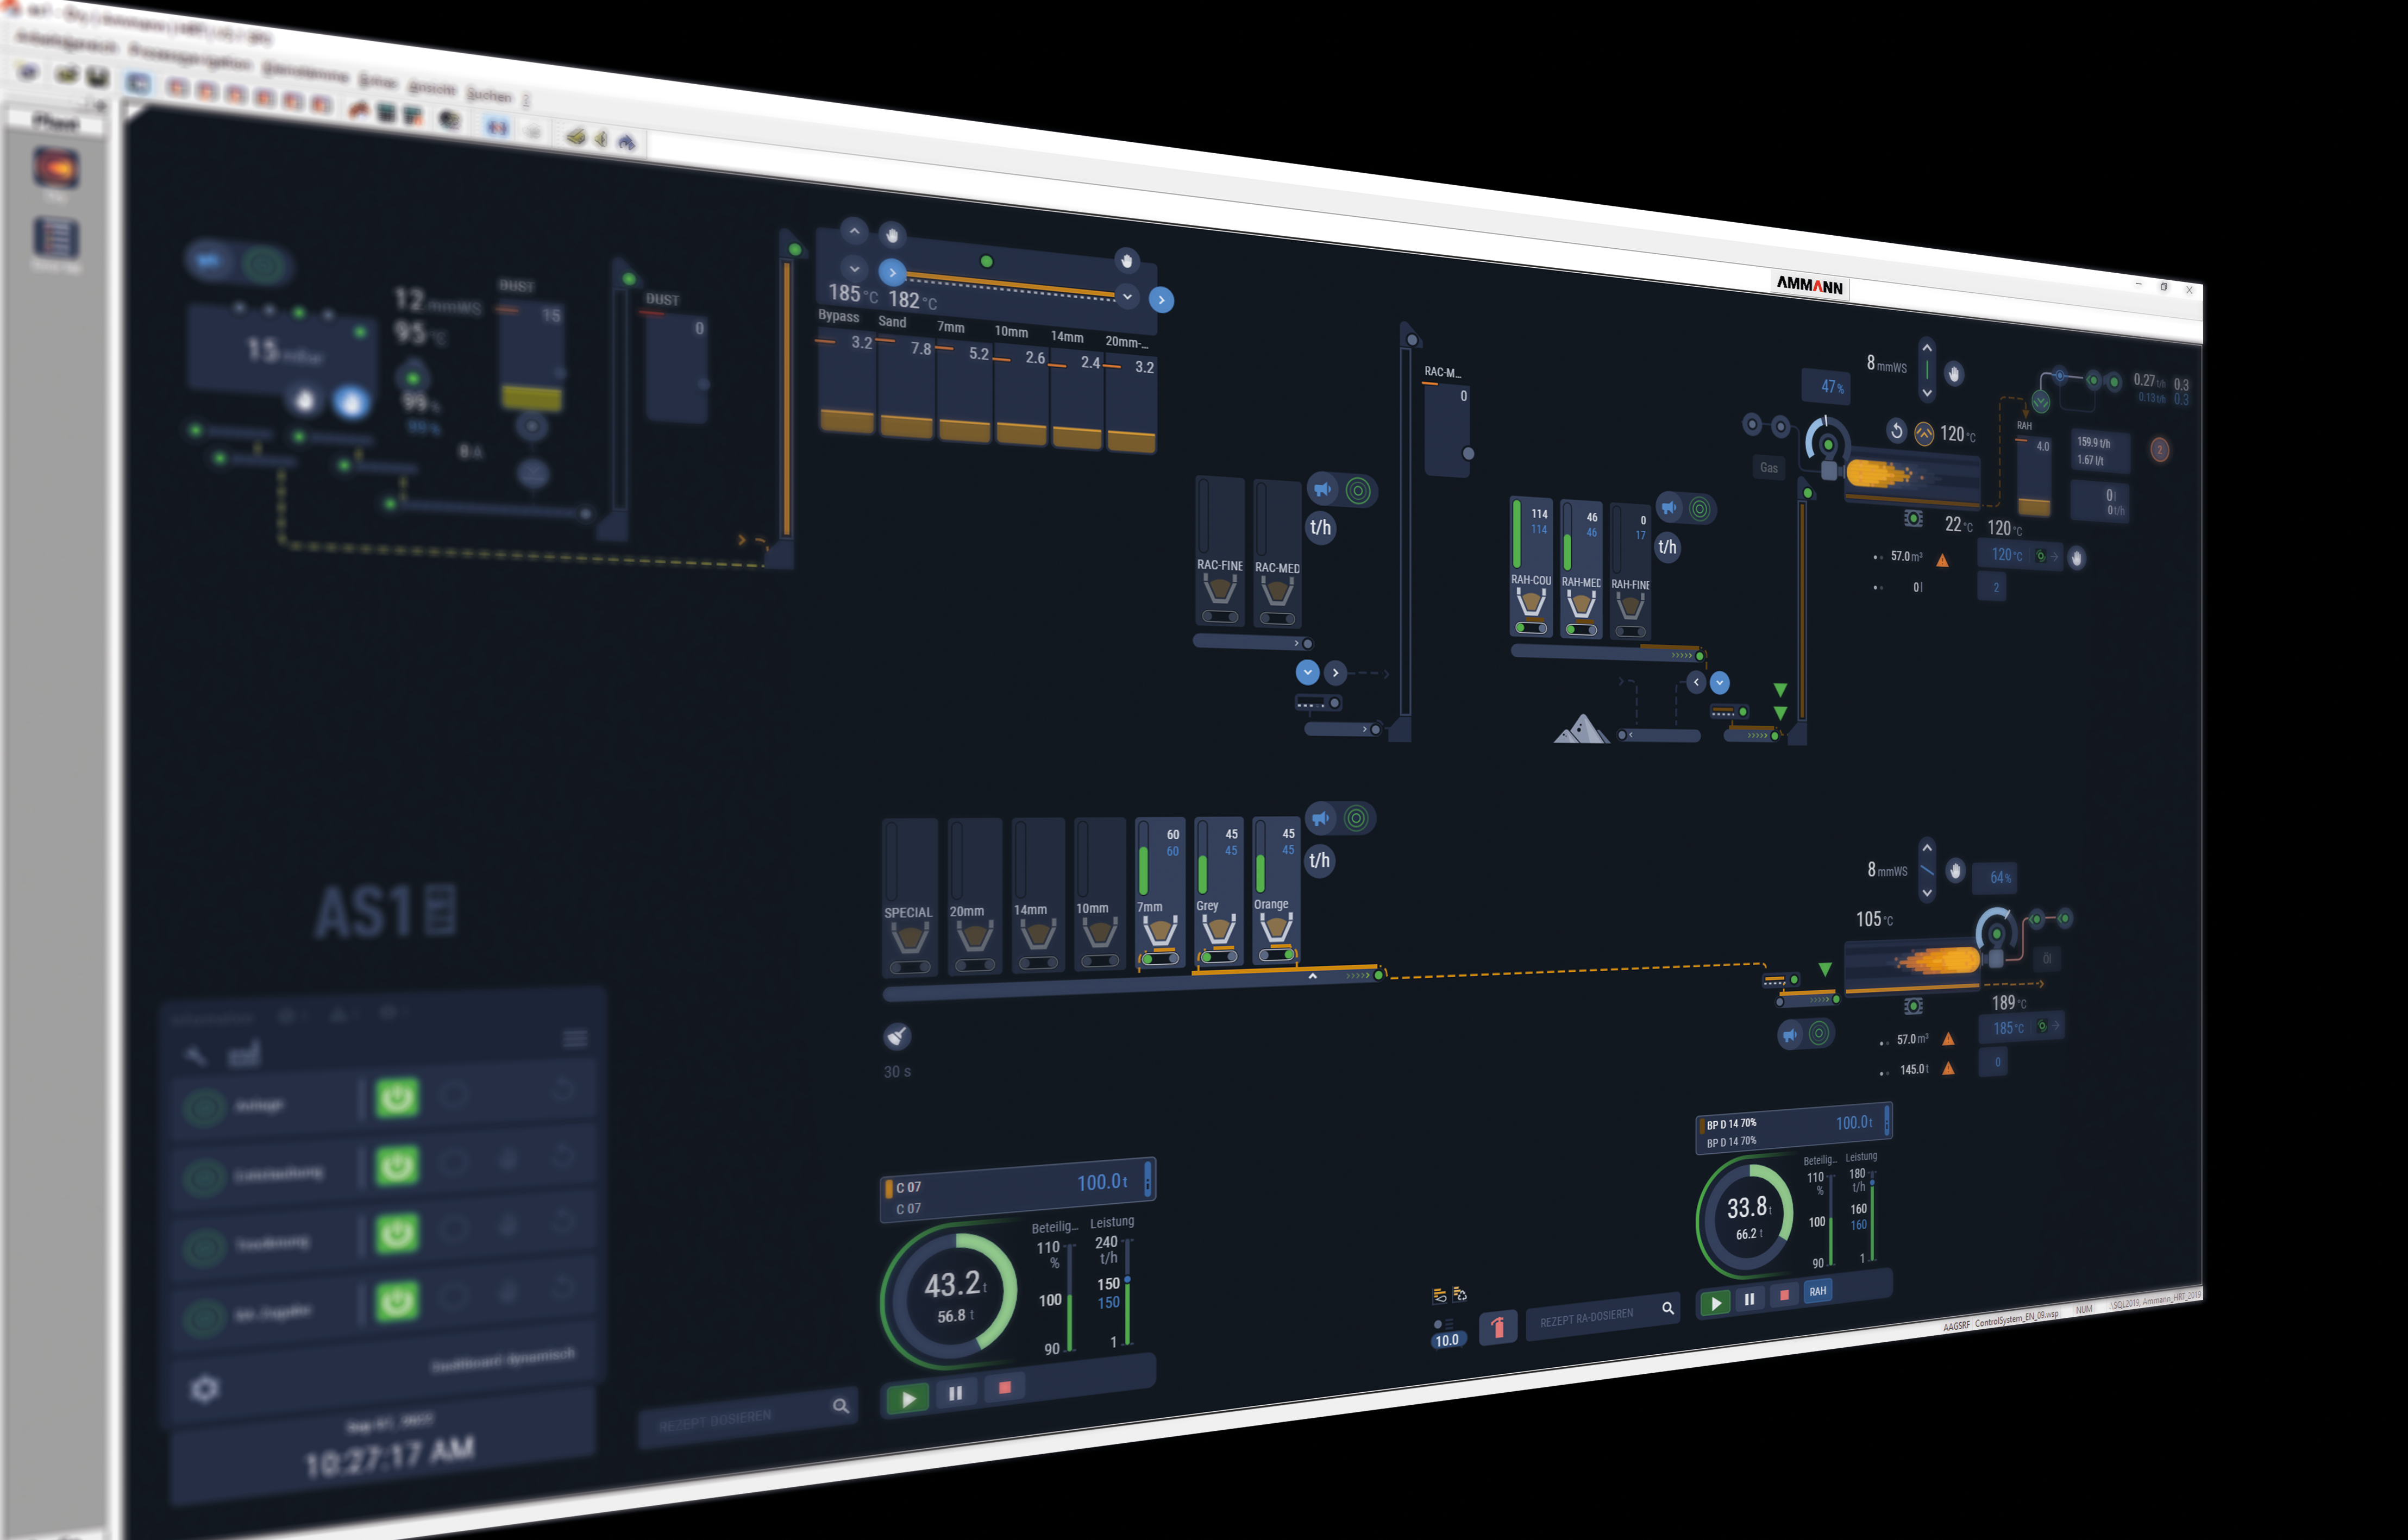Adjust the BP D 14 70% Leistung slider
The image size is (2408, 1540).
click(1872, 1183)
